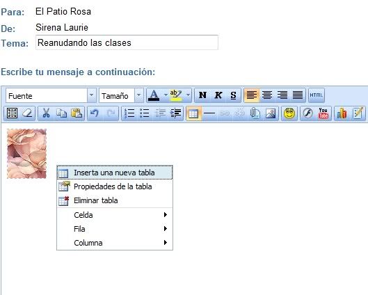Open text color picker A
Viewport: 368px width, 295px height.
[x=154, y=95]
